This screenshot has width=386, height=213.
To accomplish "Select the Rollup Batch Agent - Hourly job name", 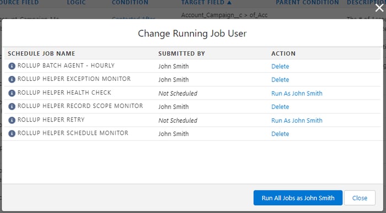I will (x=66, y=65).
